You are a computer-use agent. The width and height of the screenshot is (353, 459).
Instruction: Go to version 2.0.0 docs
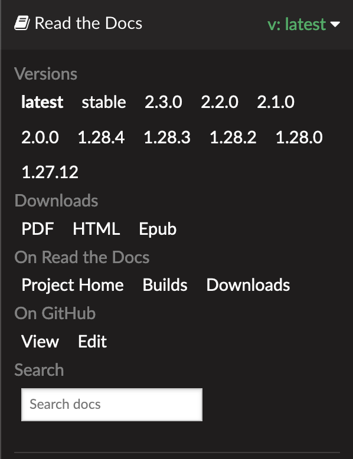tap(40, 137)
